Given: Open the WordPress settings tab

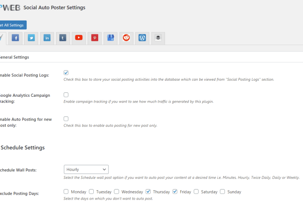Looking at the screenshot, I should (142, 38).
